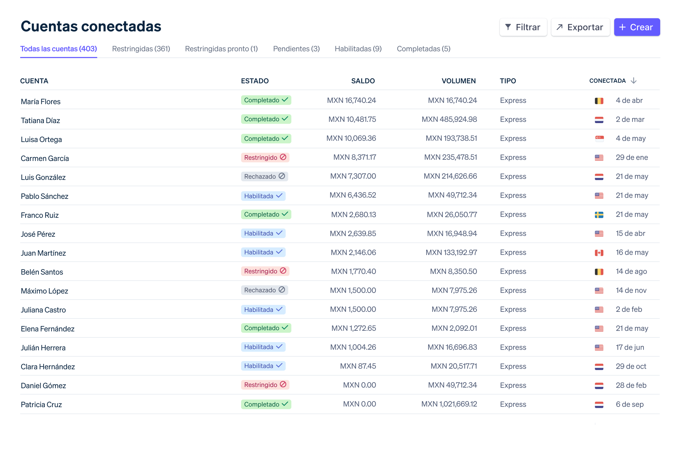Click the Singapore flag in Luisa Ortega row
Viewport: 681px width, 457px height.
click(x=599, y=139)
